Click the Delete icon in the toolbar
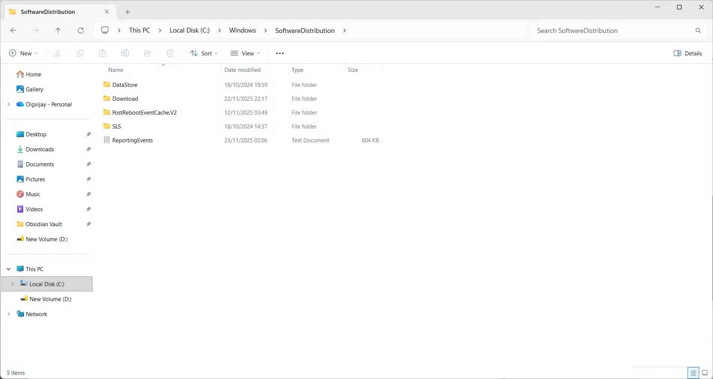Viewport: 713px width, 379px height. (x=170, y=53)
